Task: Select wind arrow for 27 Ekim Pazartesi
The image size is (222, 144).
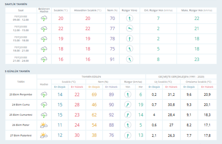Action: (x=128, y=135)
